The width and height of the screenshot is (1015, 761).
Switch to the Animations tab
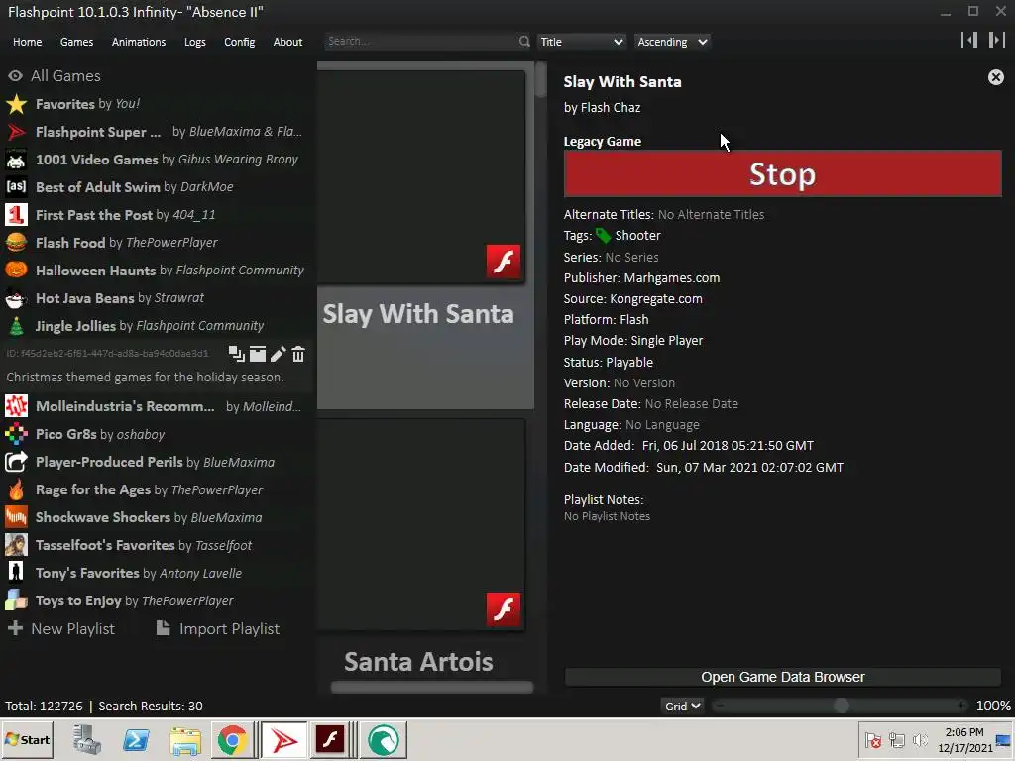click(x=139, y=42)
